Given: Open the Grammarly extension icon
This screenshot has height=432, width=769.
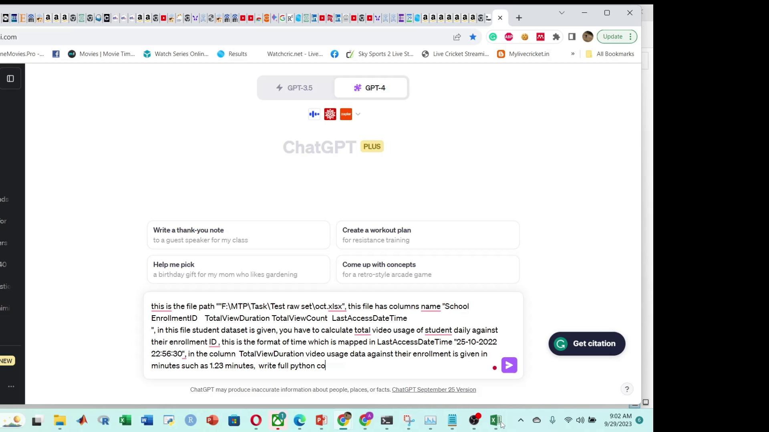Looking at the screenshot, I should click(x=493, y=37).
